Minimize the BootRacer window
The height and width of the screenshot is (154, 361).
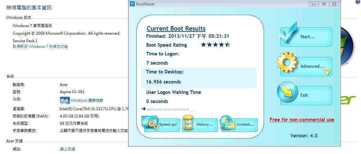tap(313, 4)
